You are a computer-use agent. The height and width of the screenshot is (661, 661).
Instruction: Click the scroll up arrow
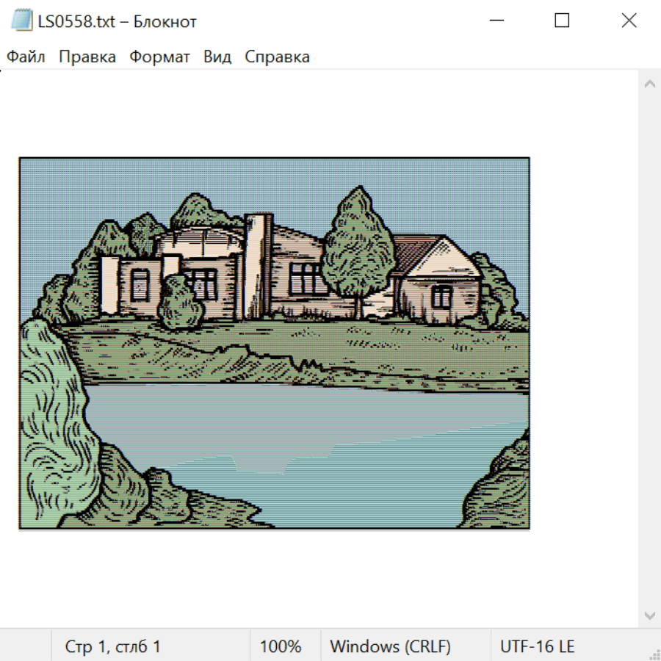pos(650,84)
